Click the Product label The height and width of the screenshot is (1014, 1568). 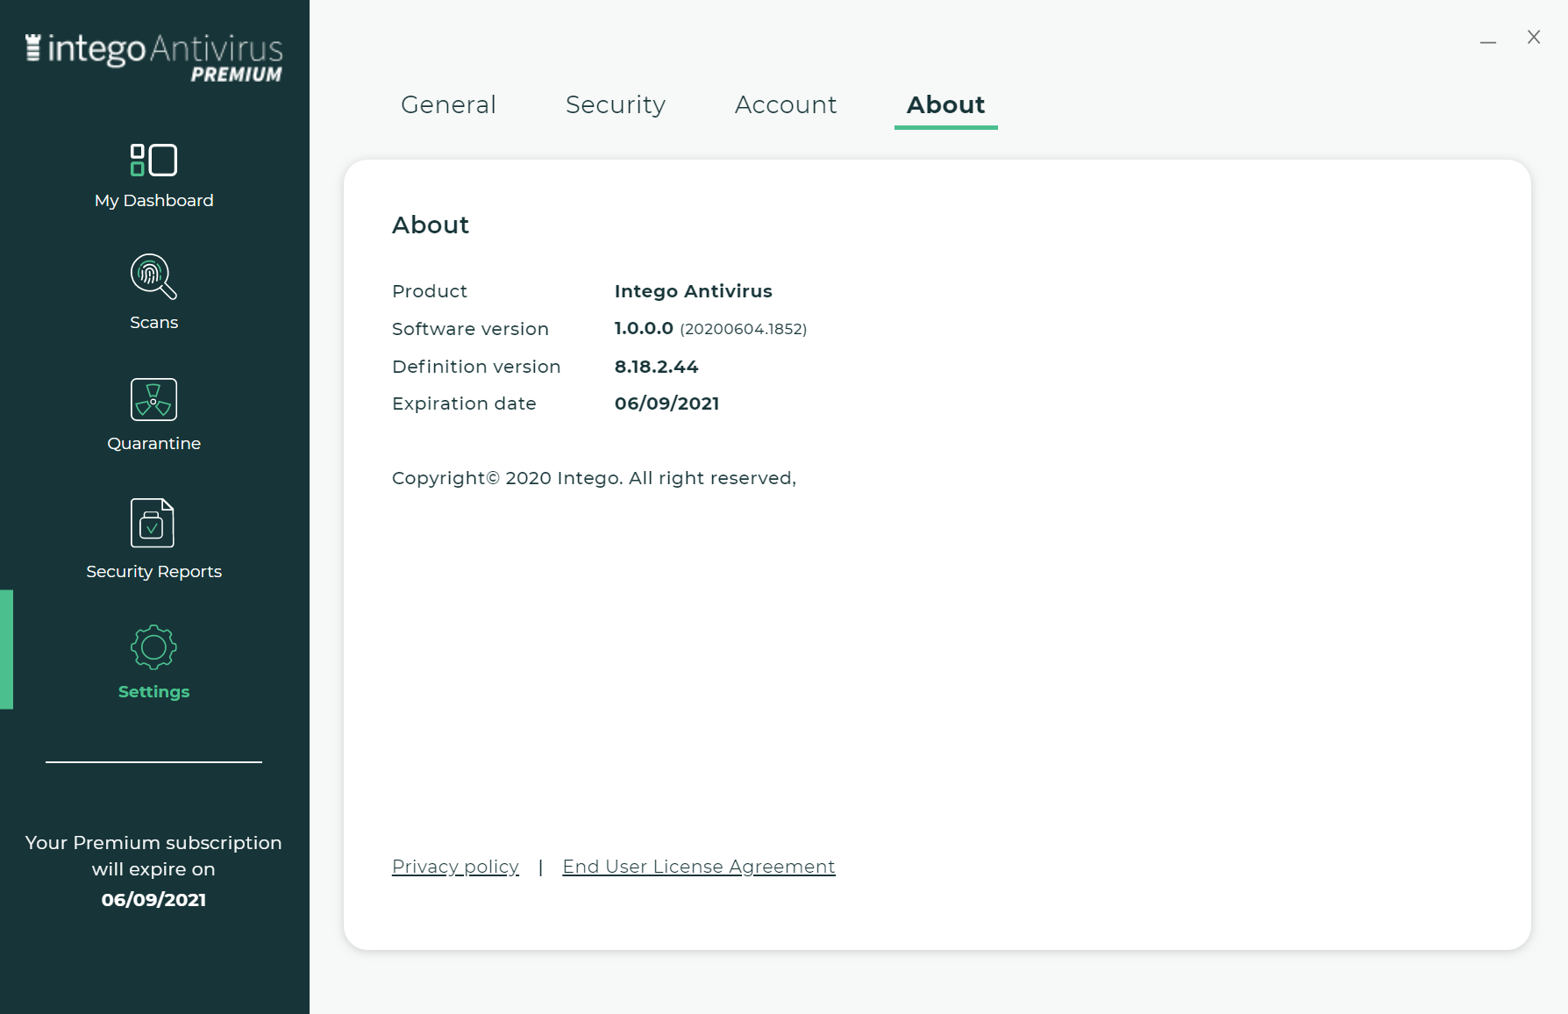tap(430, 291)
